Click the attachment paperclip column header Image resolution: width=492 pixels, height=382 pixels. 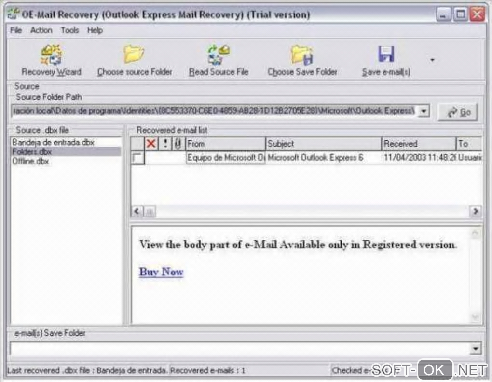178,144
